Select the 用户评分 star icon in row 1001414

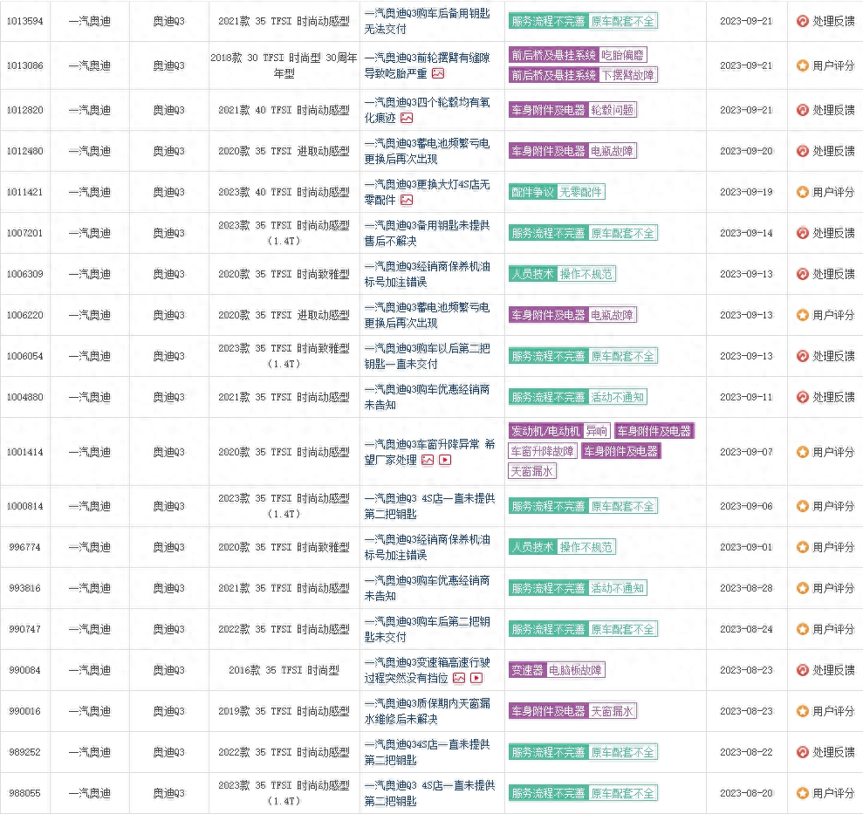[x=803, y=452]
